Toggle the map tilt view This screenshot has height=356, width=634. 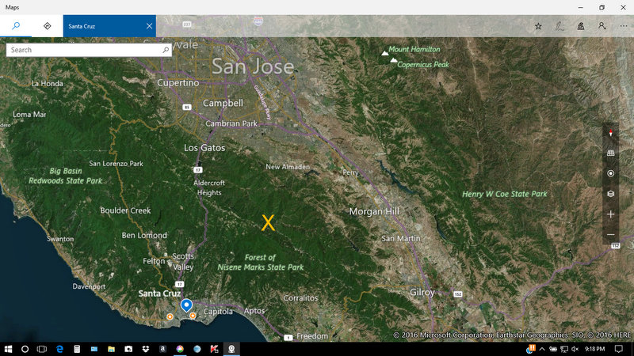coord(610,153)
